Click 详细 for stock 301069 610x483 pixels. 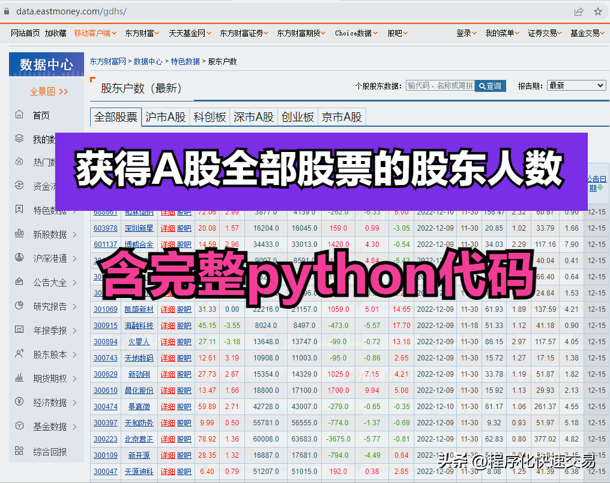coord(168,309)
